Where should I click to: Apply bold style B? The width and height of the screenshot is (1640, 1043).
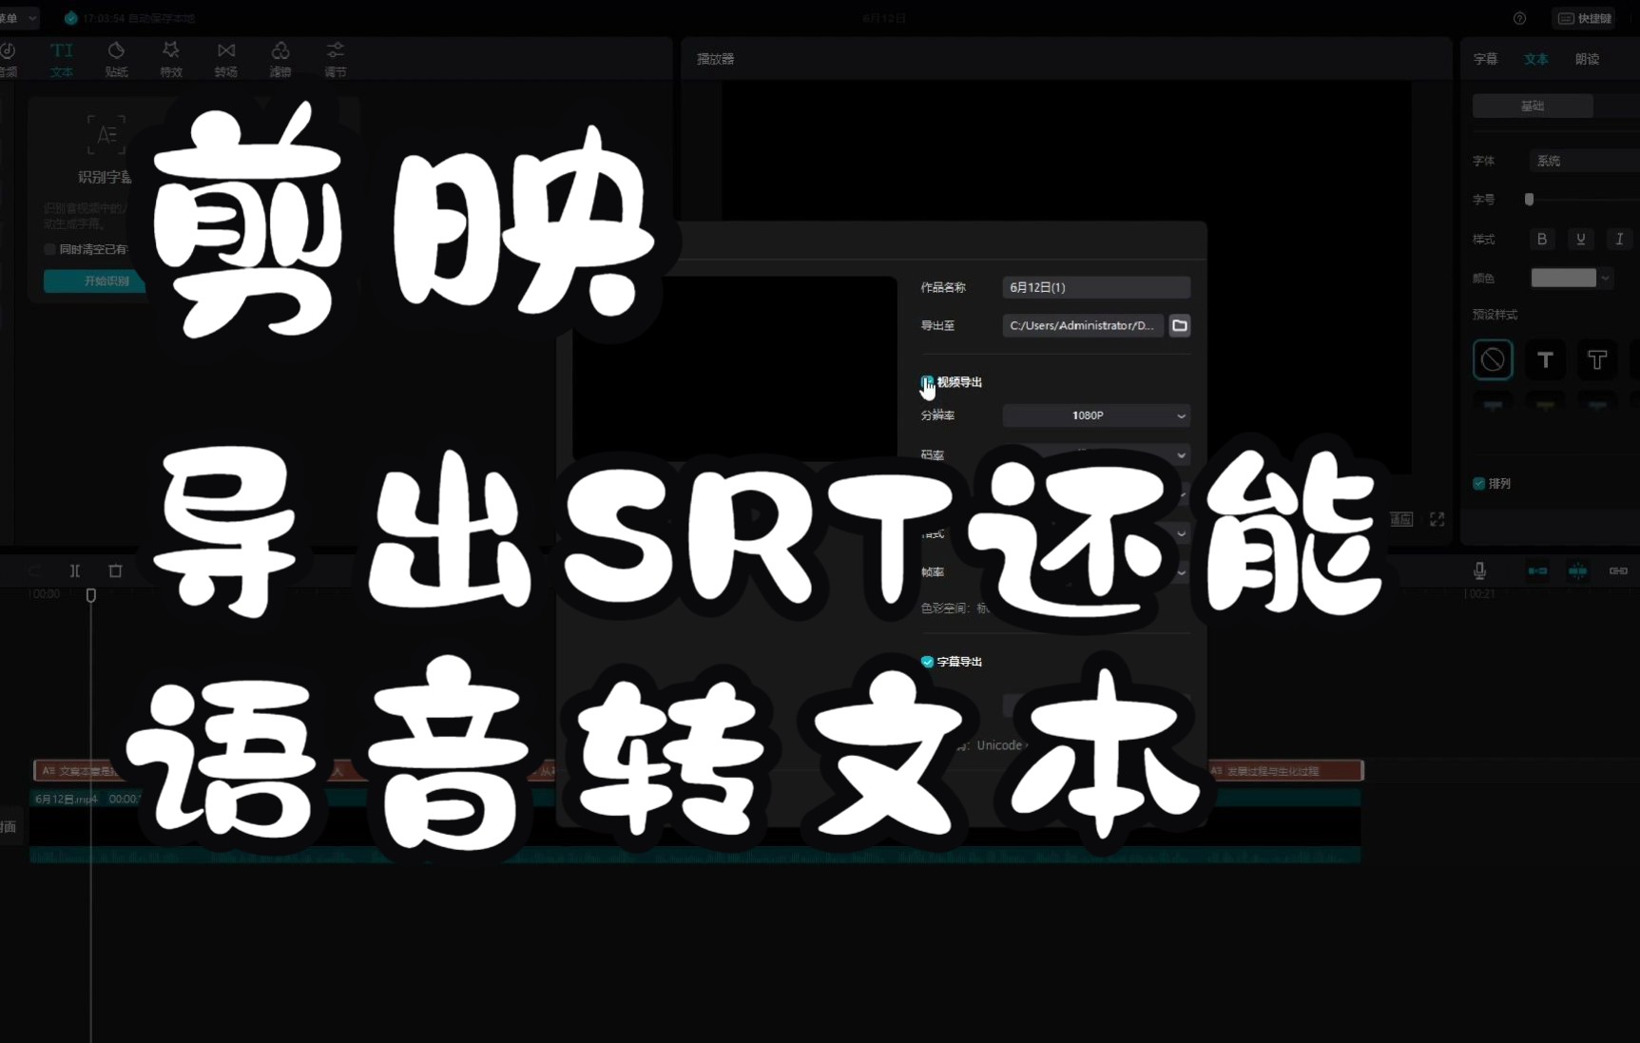[1542, 239]
